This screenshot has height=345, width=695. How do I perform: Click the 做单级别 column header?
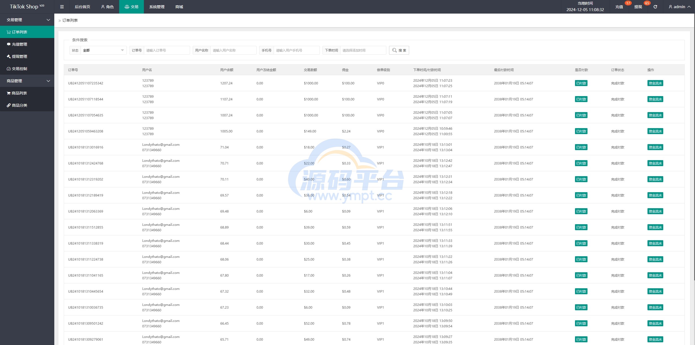pos(383,70)
